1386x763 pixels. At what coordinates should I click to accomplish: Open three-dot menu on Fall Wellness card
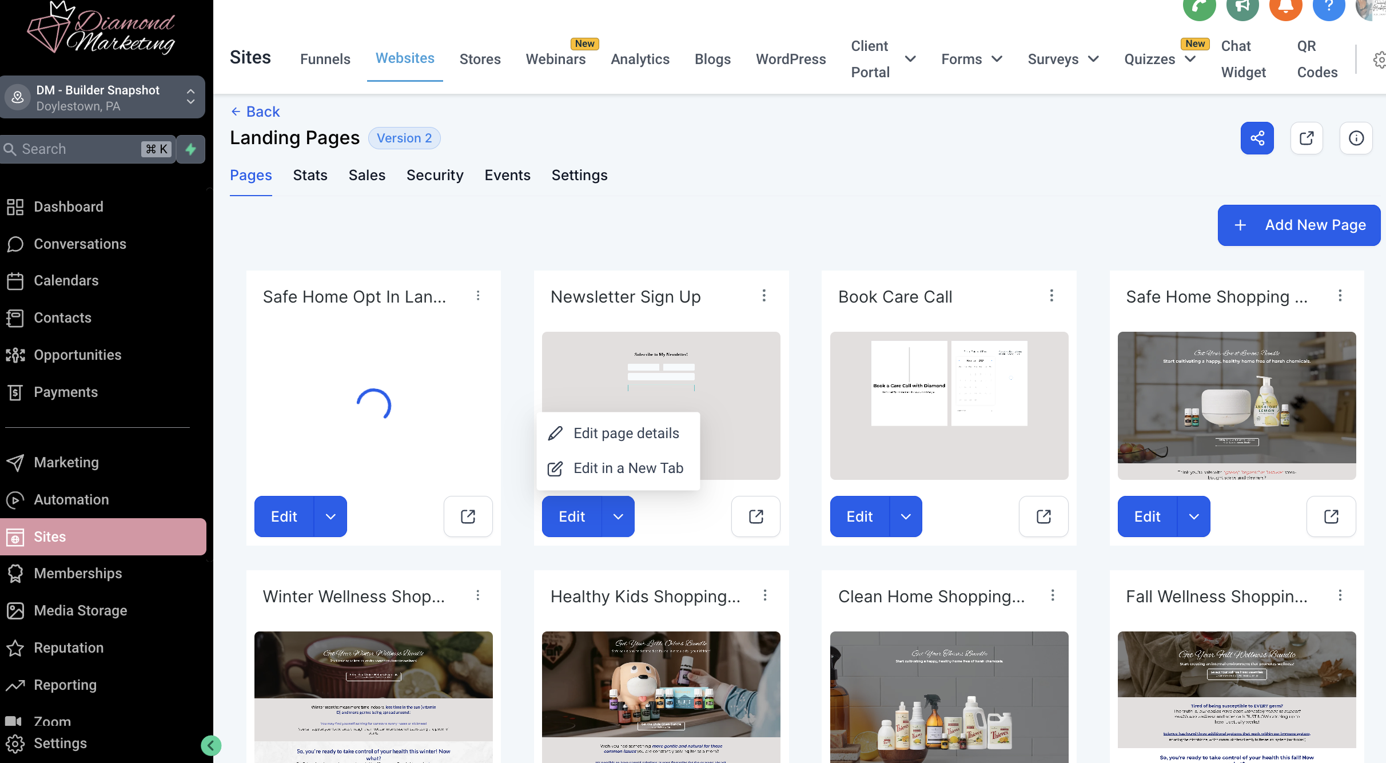(1340, 595)
